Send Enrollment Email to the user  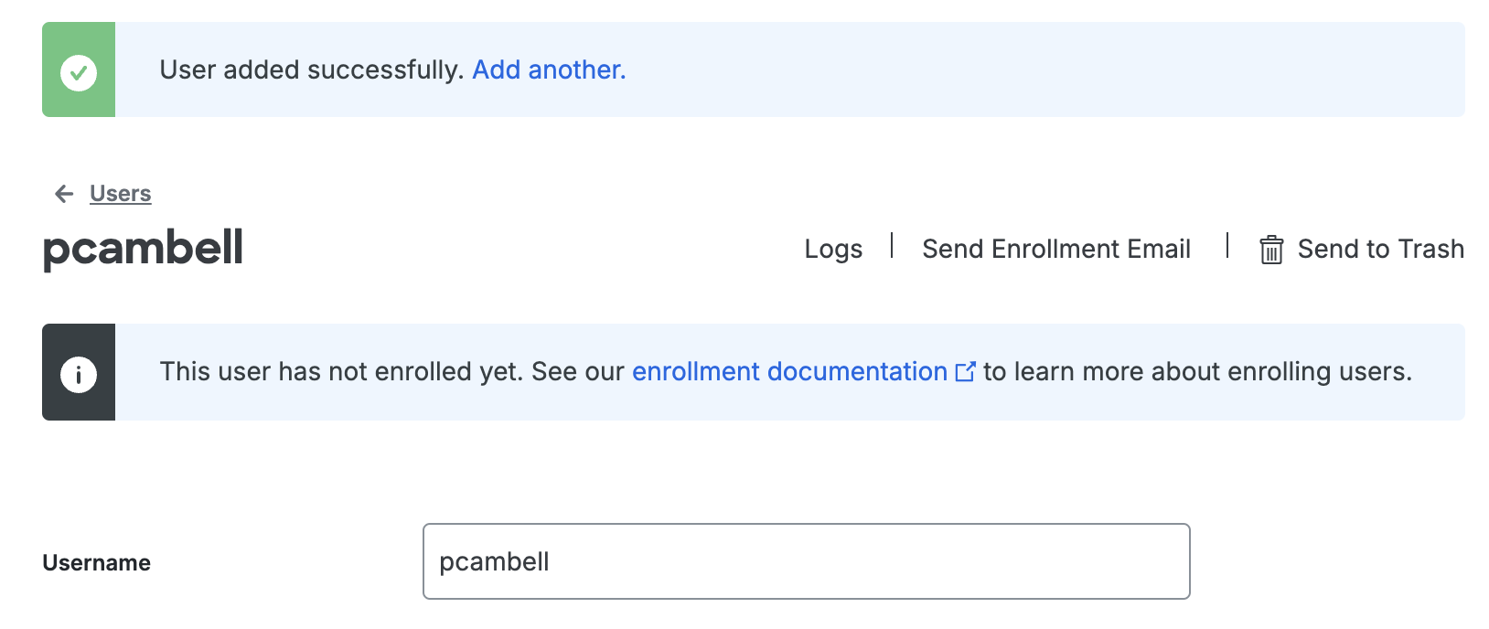point(1056,250)
